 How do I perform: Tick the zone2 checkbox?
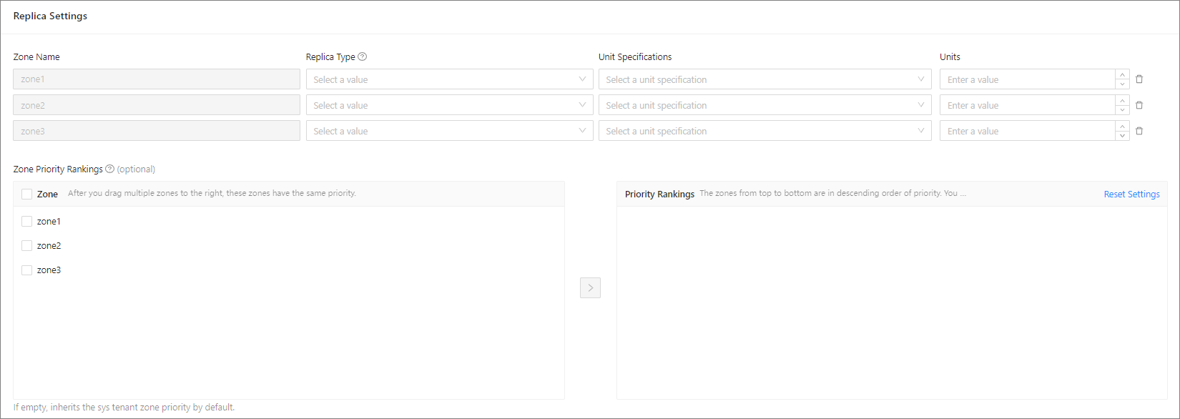[27, 246]
